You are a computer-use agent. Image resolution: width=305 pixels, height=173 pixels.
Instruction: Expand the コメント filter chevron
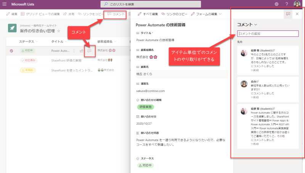[x=255, y=25]
